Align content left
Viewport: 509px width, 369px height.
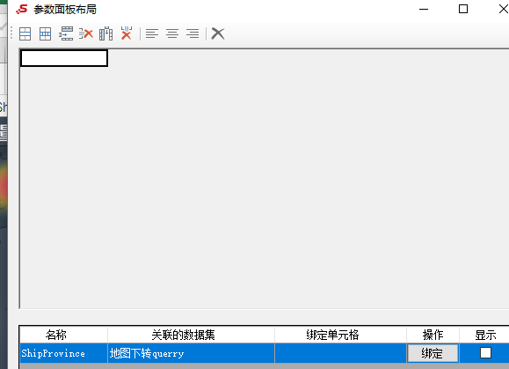tap(152, 33)
